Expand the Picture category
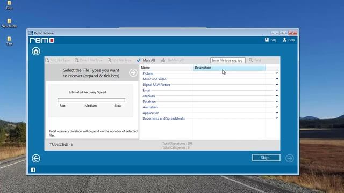This screenshot has height=193, width=344. pyautogui.click(x=277, y=73)
